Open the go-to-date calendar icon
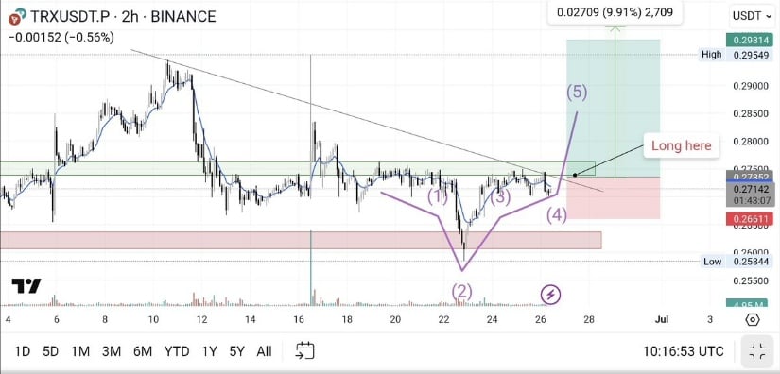Image resolution: width=780 pixels, height=374 pixels. (x=305, y=350)
